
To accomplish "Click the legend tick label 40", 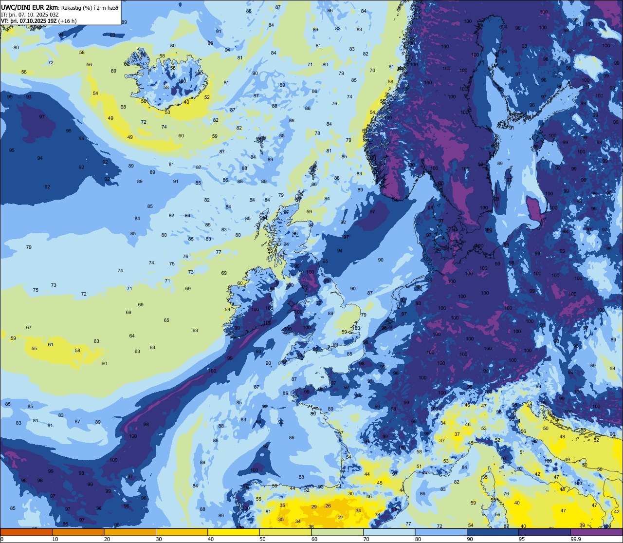I will 211,539.
